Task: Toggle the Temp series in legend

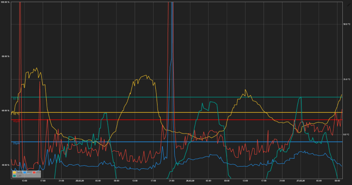Action: (x=18, y=172)
